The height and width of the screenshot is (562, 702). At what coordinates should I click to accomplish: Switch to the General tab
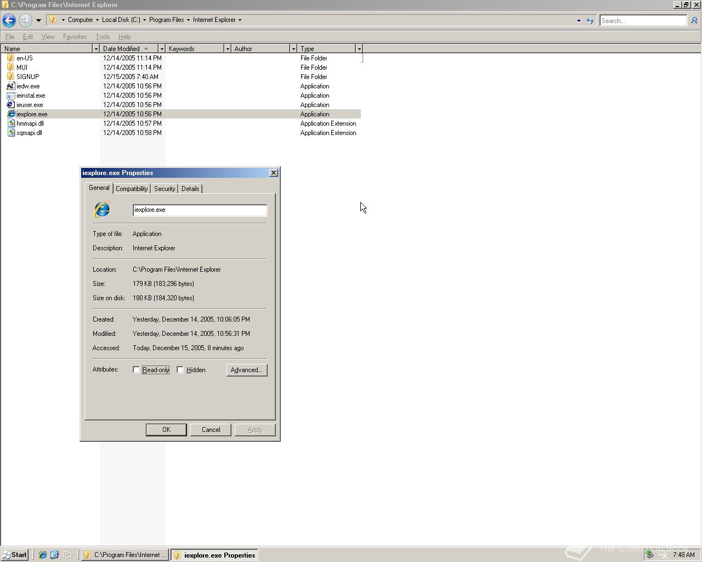(99, 188)
